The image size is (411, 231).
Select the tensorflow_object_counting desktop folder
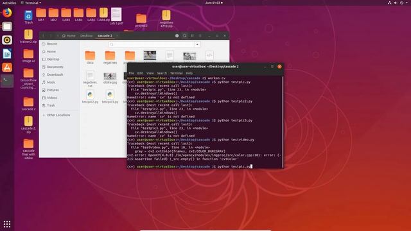(x=28, y=78)
